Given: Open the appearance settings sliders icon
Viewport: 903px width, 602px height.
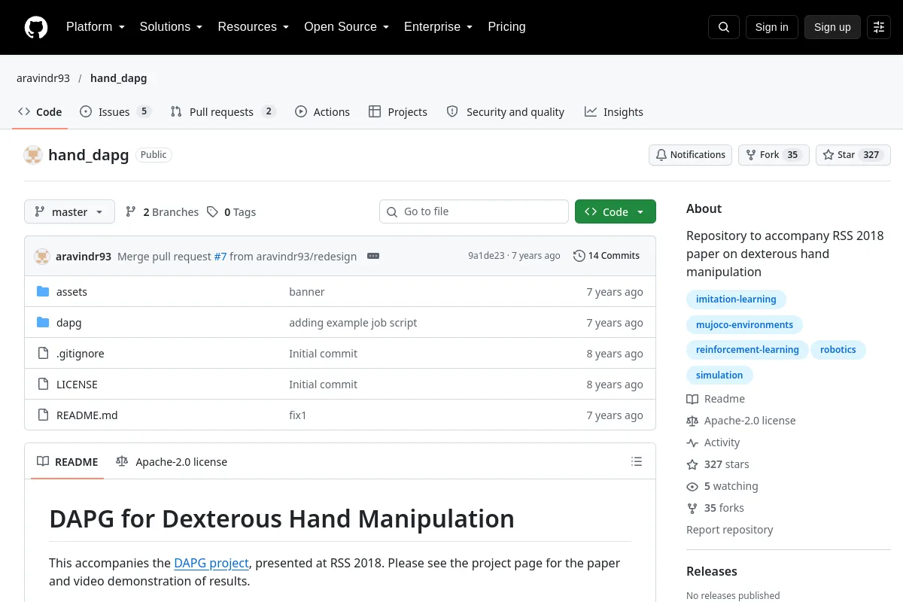Looking at the screenshot, I should (x=879, y=27).
